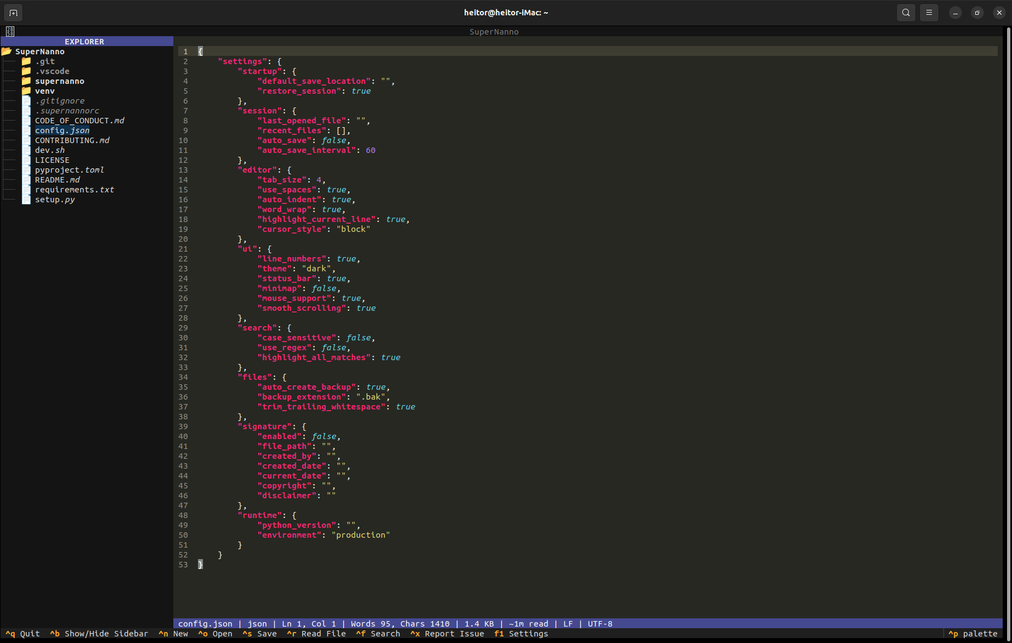Screen dimensions: 1012x643
Task: Click the venv folder icon
Action: (x=26, y=91)
